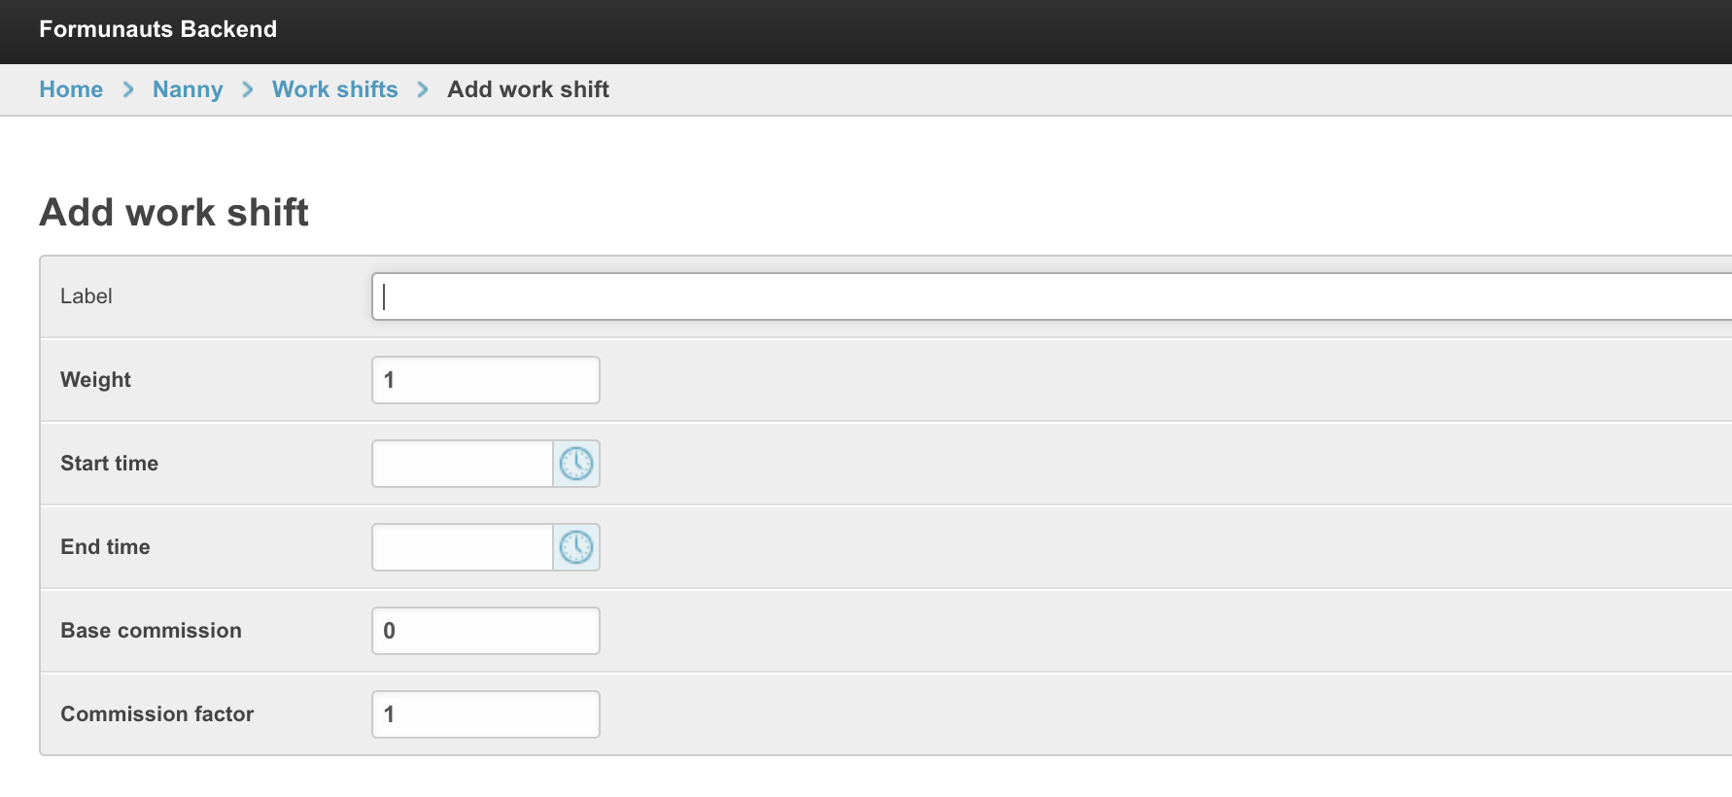Click the Weight field label

95,380
